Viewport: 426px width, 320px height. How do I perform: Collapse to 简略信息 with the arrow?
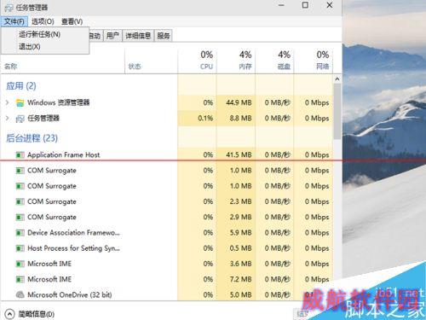click(x=9, y=314)
